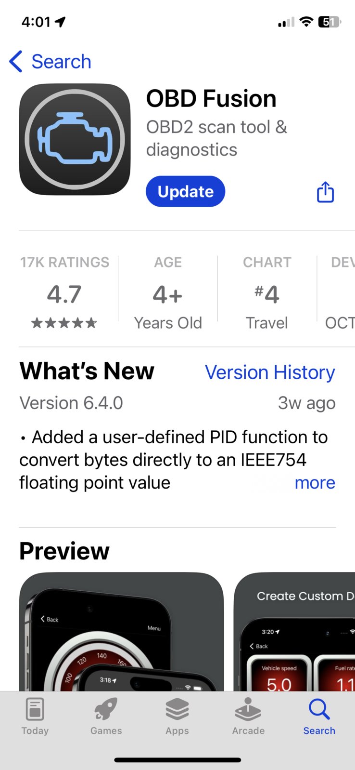Tap the Update button
This screenshot has width=355, height=770.
point(185,191)
